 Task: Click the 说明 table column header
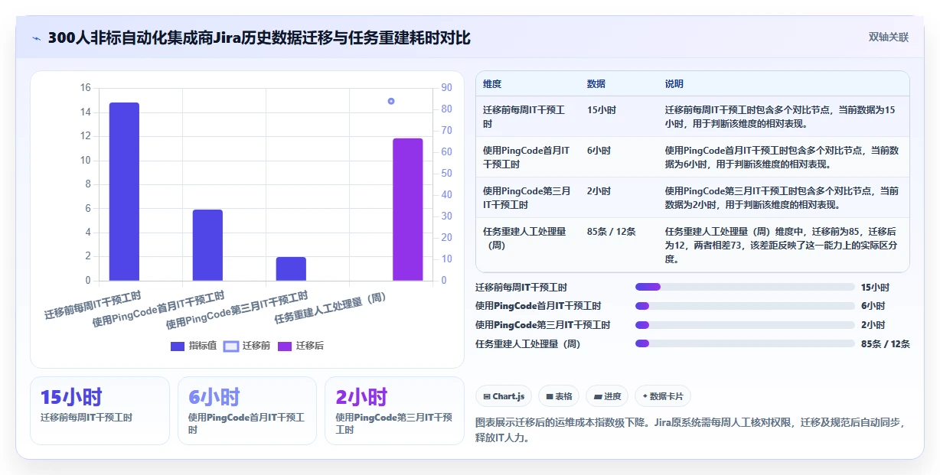[x=674, y=84]
